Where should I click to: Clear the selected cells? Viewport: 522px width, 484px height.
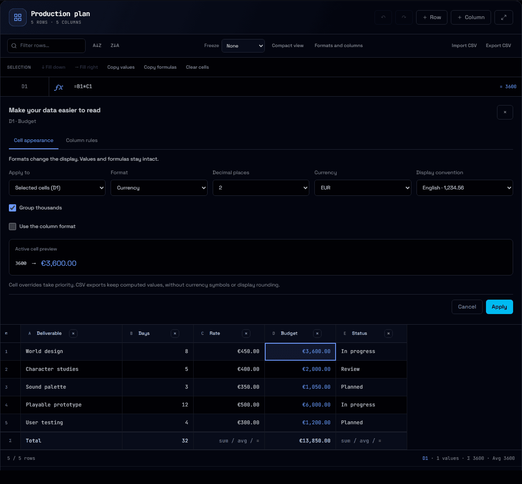point(197,67)
